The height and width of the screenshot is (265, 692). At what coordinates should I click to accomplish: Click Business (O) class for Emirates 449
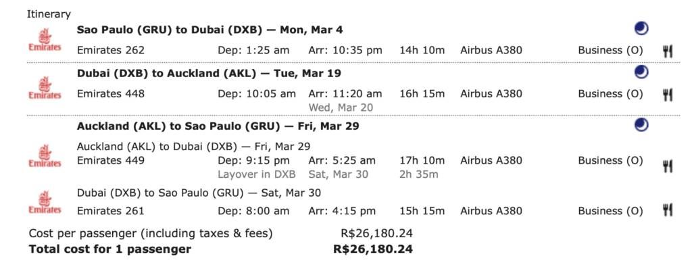click(x=610, y=160)
